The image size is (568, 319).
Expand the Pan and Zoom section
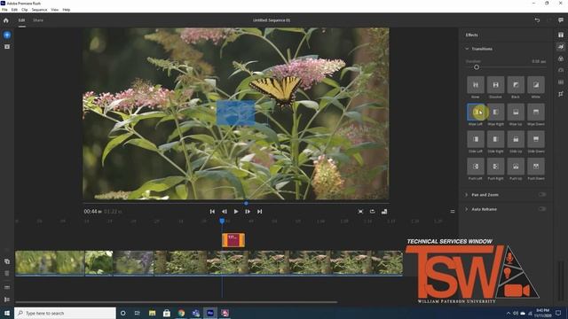(x=467, y=195)
